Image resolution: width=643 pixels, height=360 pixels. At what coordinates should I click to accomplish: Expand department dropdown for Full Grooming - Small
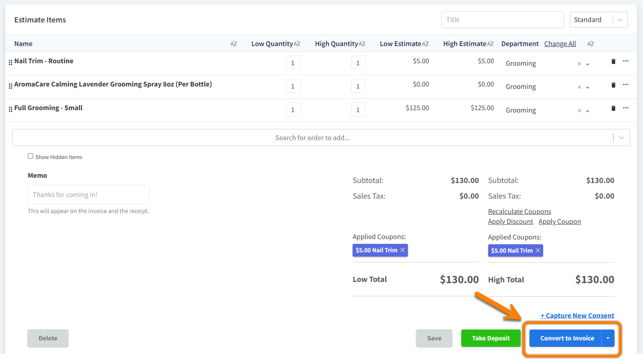[x=588, y=111]
